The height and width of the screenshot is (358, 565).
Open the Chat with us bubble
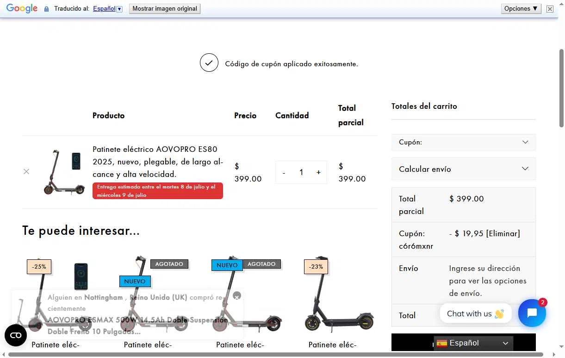click(476, 314)
